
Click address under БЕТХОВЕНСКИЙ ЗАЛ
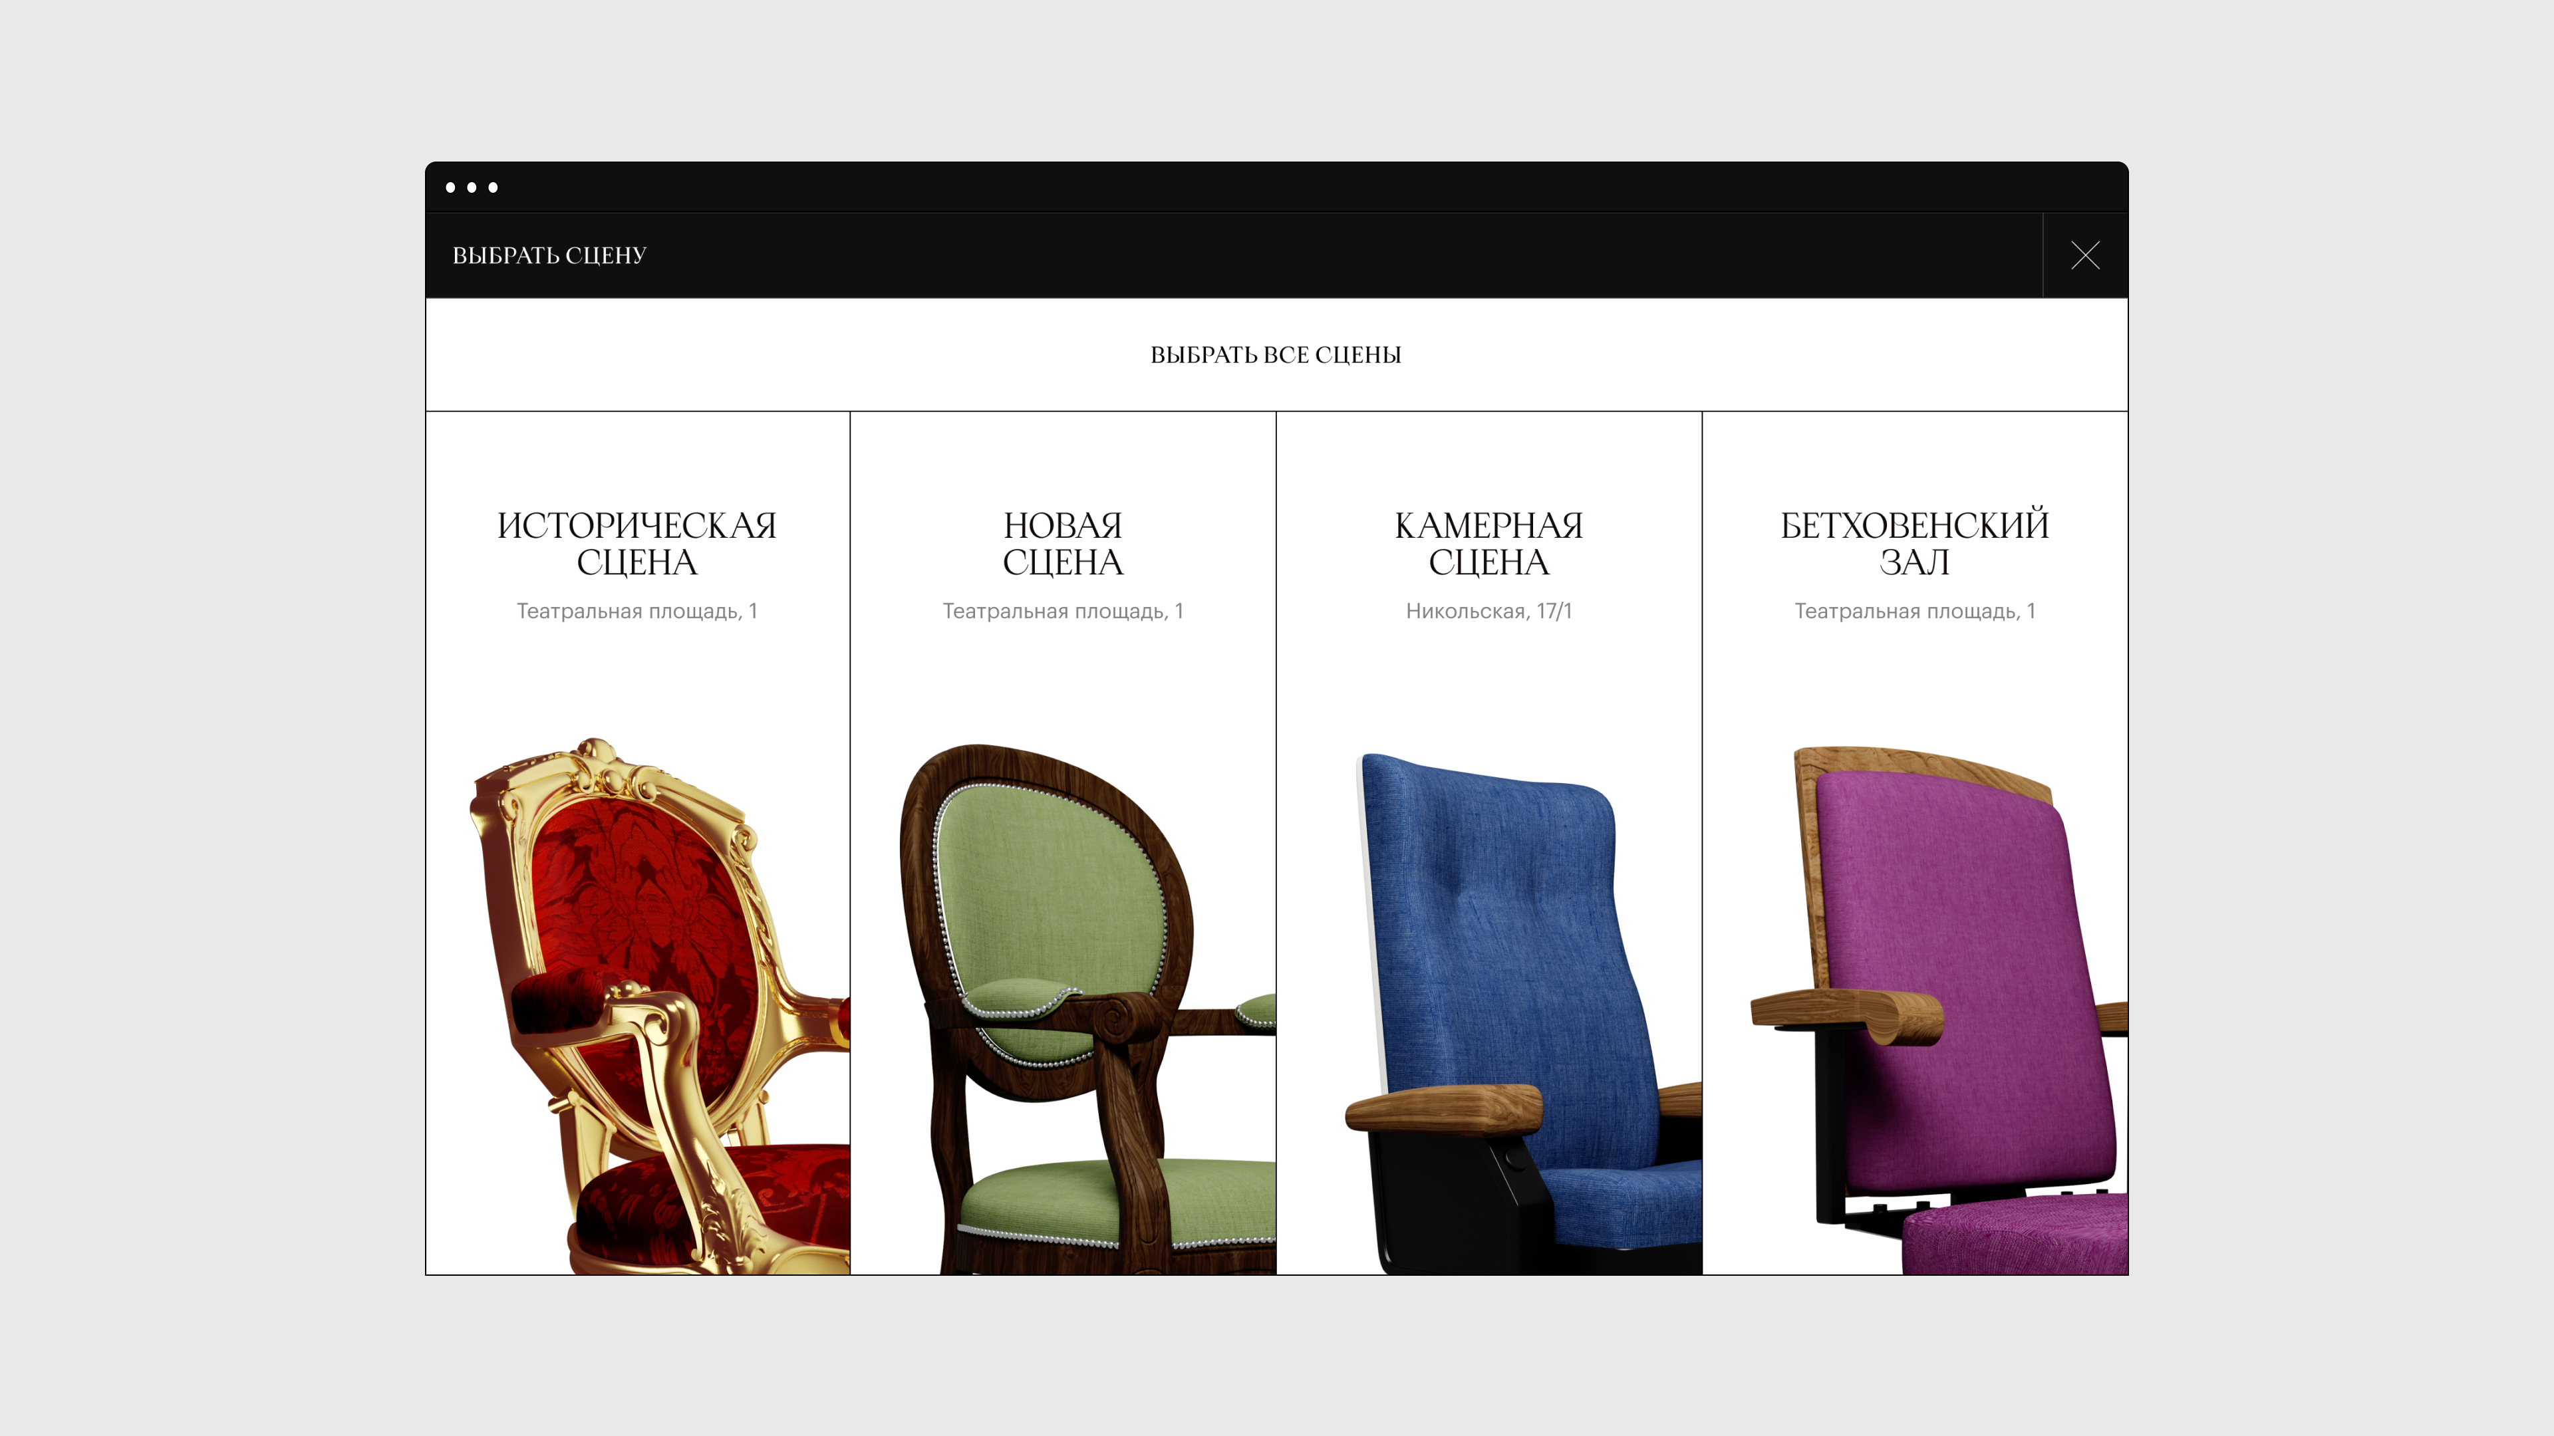1915,612
